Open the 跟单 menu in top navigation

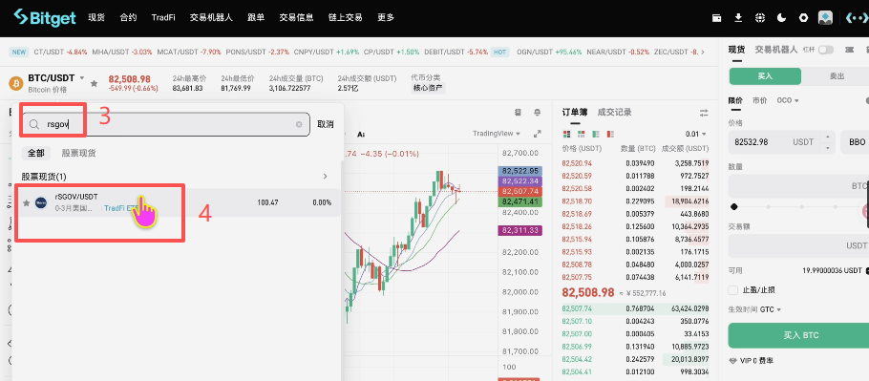256,18
